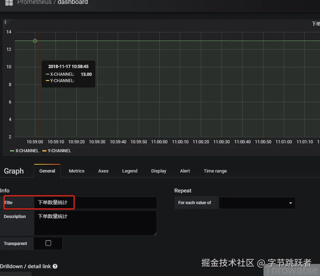
Task: Click the Graph panel type heading
Action: tap(14, 171)
